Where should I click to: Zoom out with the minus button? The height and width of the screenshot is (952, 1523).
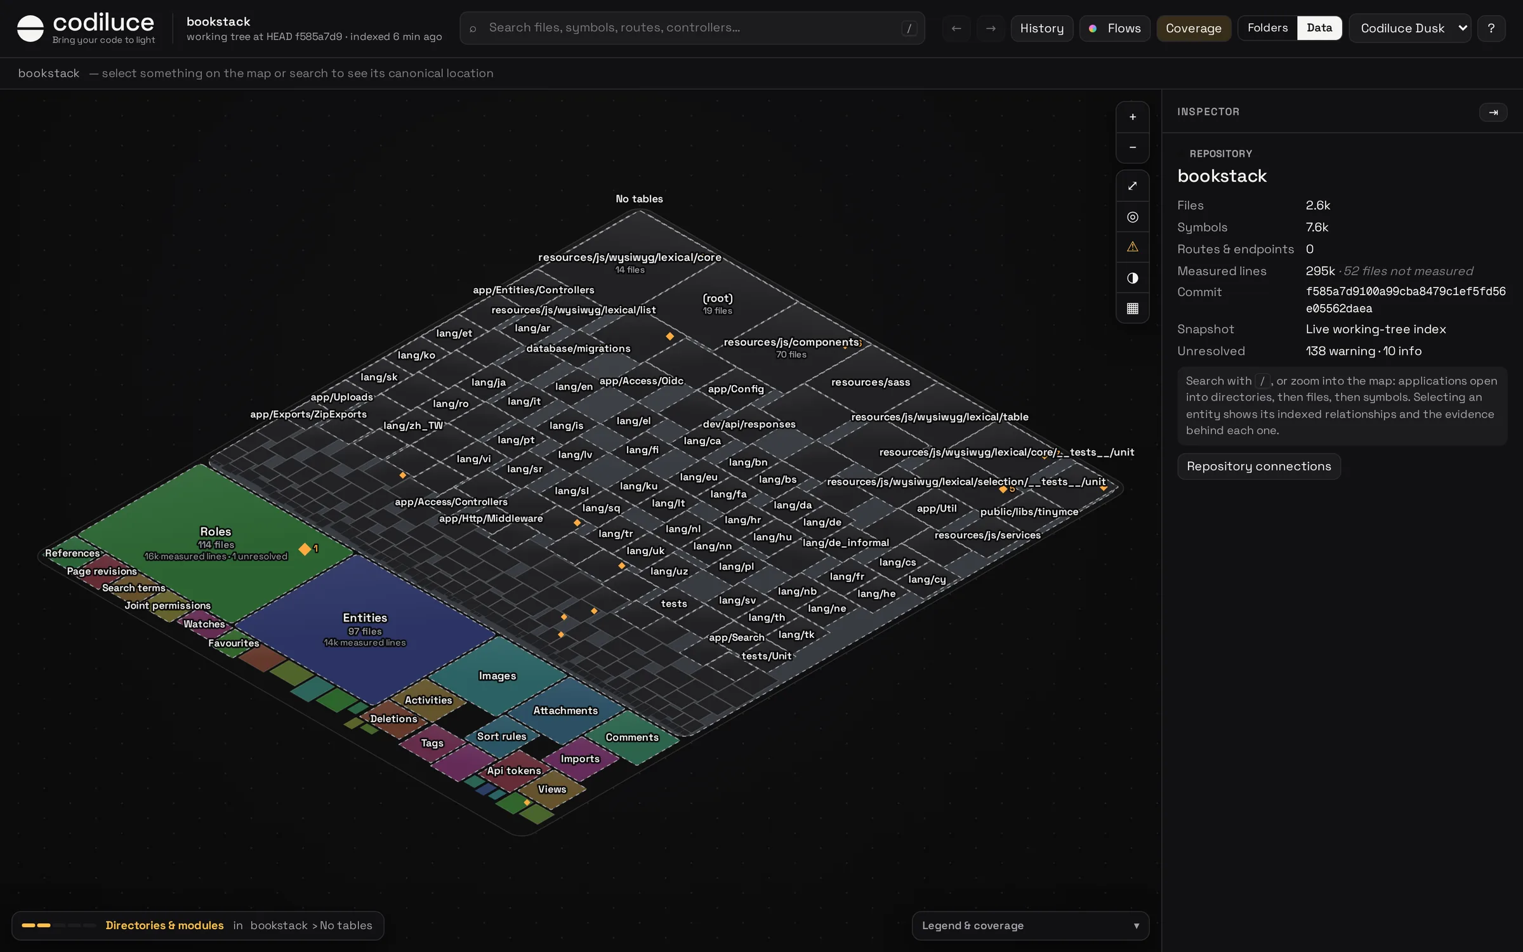[1132, 148]
